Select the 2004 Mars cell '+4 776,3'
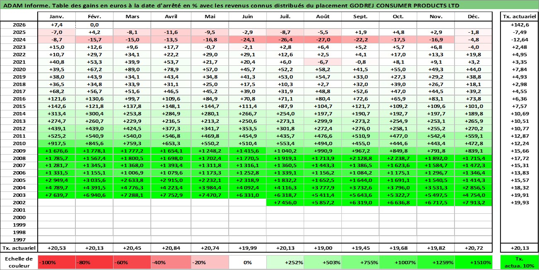Image resolution: width=539 pixels, height=270 pixels. point(132,188)
